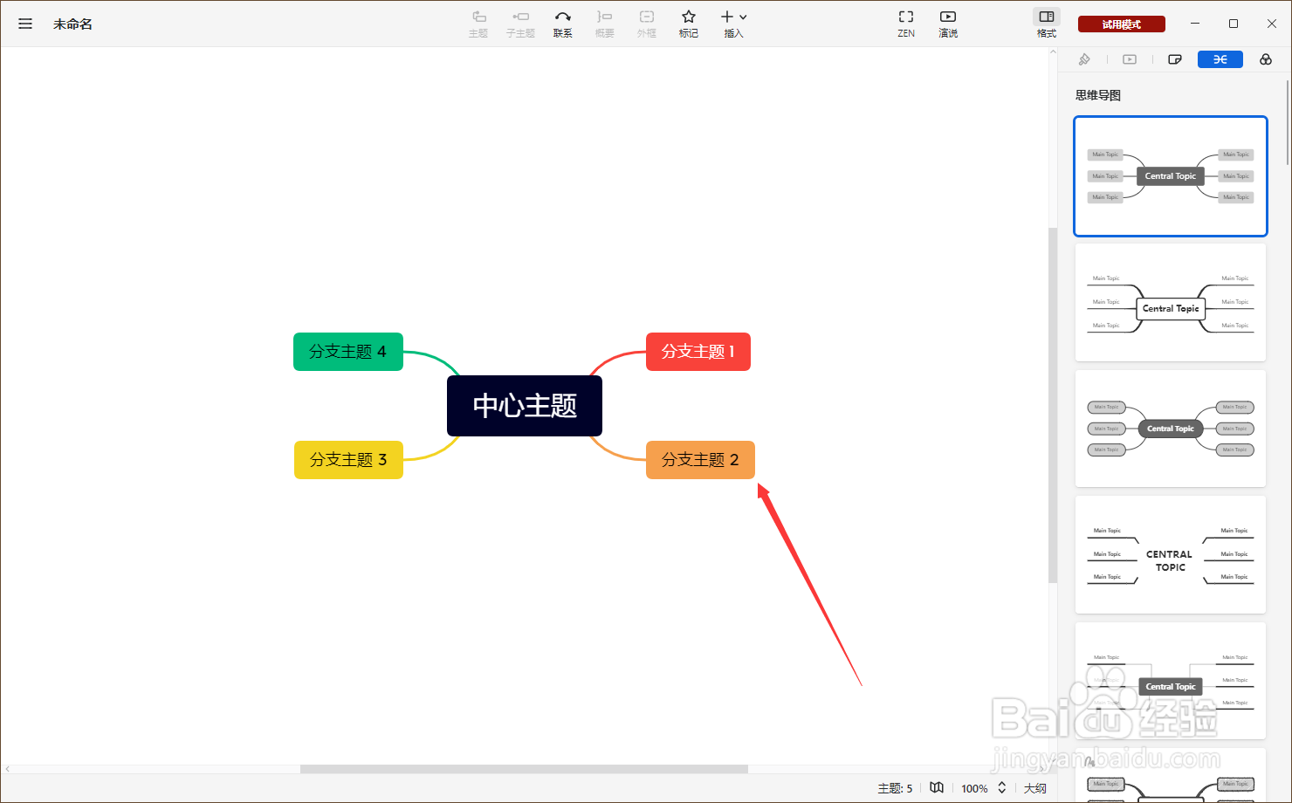The width and height of the screenshot is (1292, 803).
Task: Select the active skeleton structure tab
Action: [x=1220, y=59]
